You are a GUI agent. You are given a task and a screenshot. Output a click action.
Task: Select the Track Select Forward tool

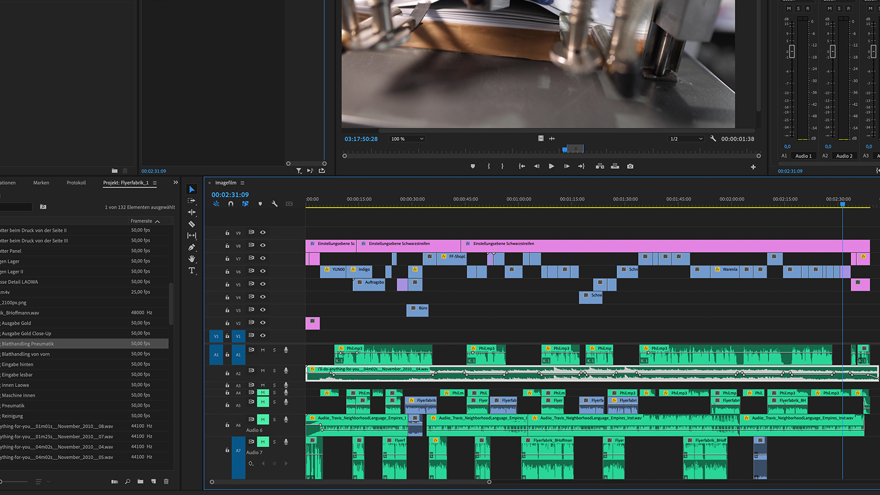point(192,201)
